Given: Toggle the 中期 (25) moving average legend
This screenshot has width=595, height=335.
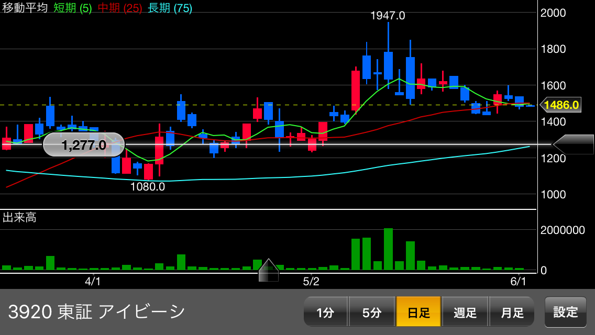Looking at the screenshot, I should coord(120,8).
